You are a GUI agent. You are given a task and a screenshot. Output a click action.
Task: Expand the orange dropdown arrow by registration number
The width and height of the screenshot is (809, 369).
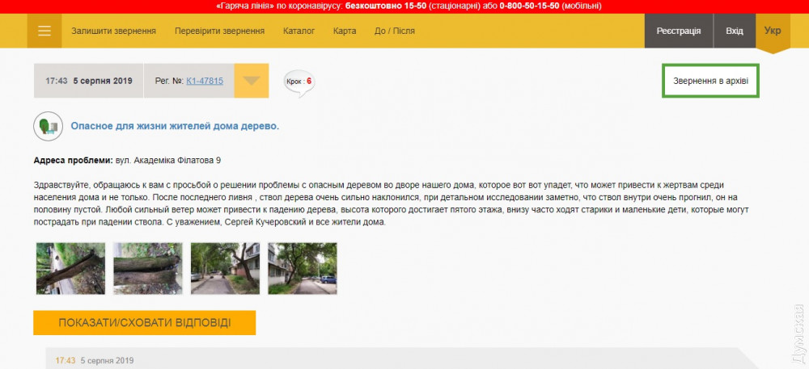(x=252, y=81)
